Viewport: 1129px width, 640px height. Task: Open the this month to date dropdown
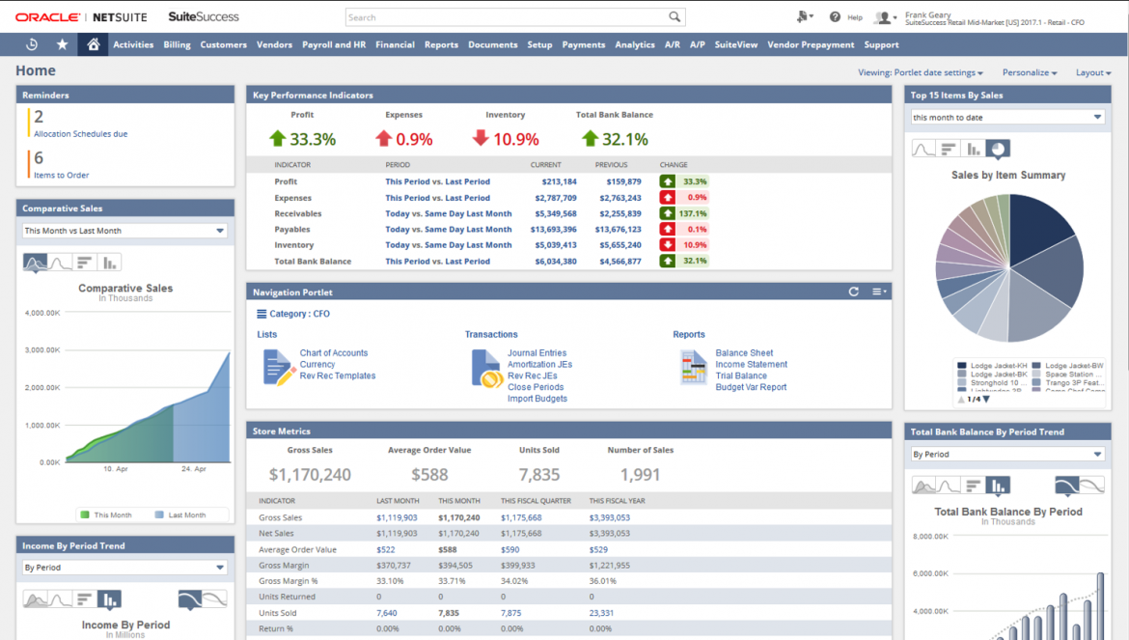pos(1006,116)
